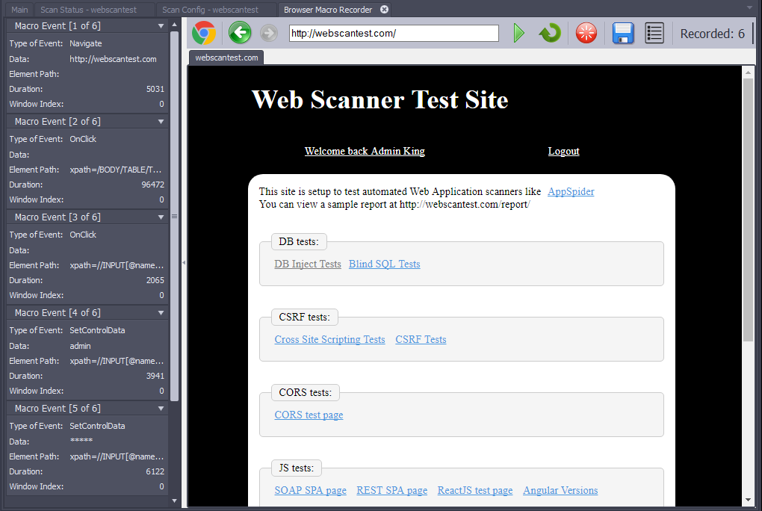Image resolution: width=762 pixels, height=511 pixels.
Task: Select SetControlData type in event 4
Action: coord(97,330)
